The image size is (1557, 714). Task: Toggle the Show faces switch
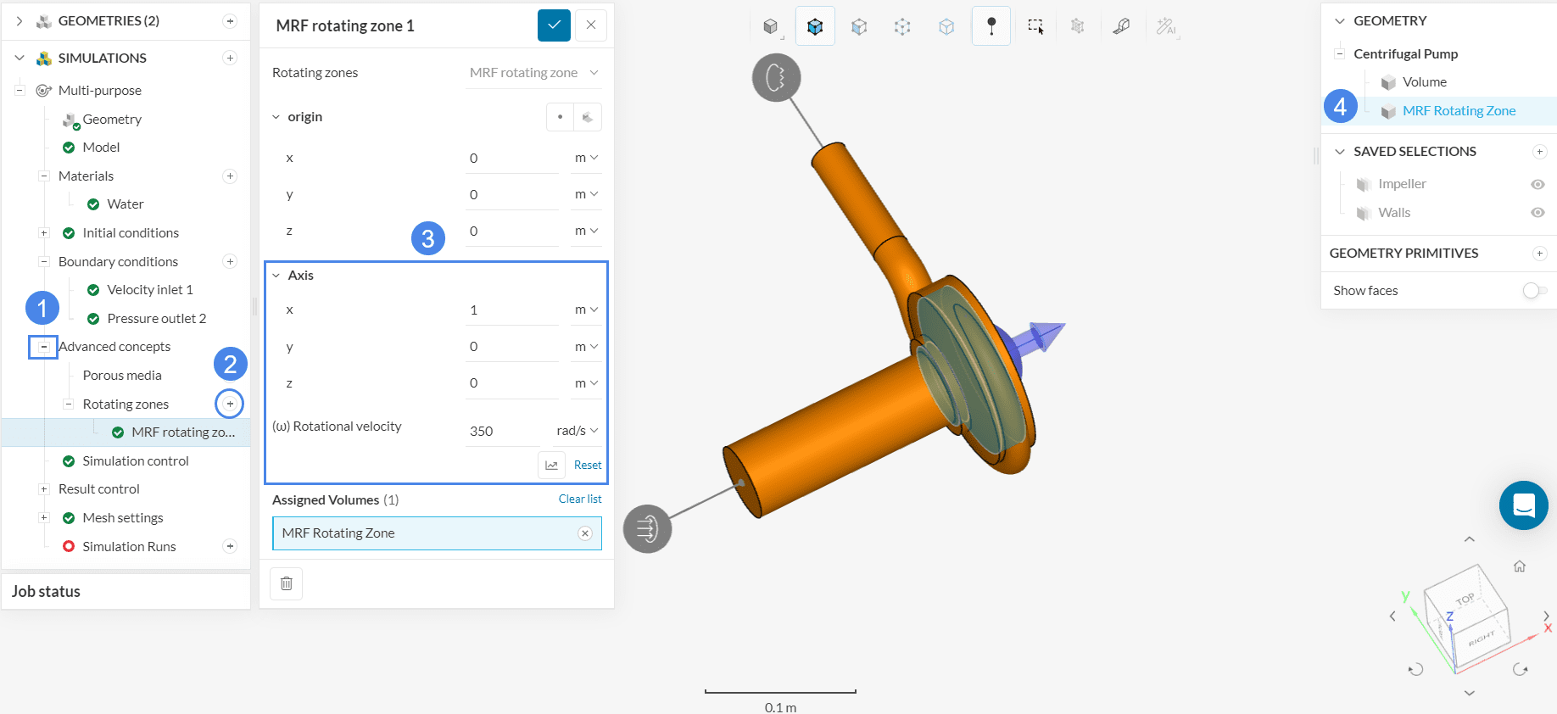(1534, 291)
